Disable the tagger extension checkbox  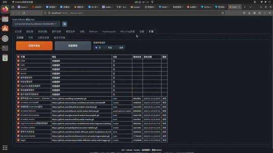(18, 140)
